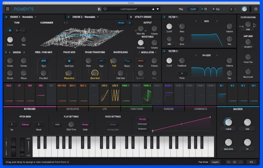Open settings gear icon
263x168 pixels.
tap(256, 9)
